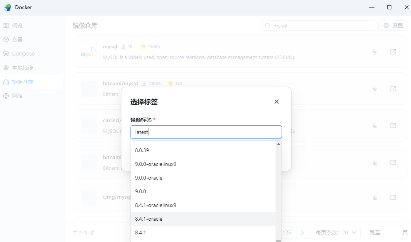
Task: Open 每页条数 20 per-page dropdown
Action: tap(336, 232)
